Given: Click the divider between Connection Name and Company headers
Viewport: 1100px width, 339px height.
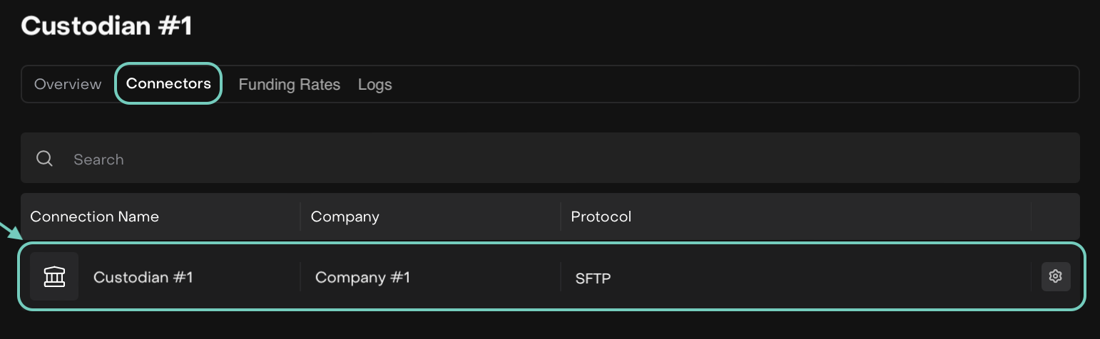Looking at the screenshot, I should (300, 217).
